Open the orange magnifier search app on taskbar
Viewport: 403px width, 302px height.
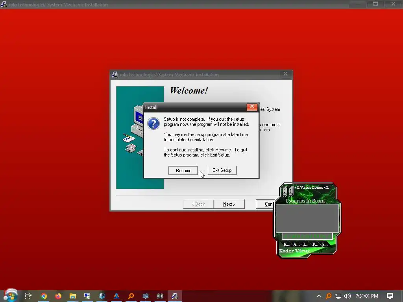(131, 296)
